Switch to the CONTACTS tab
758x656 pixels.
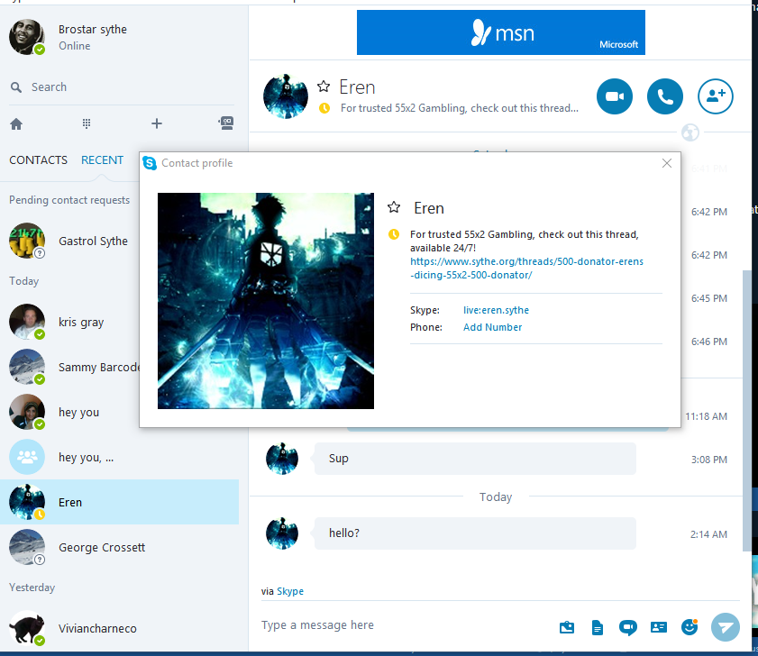tap(38, 160)
